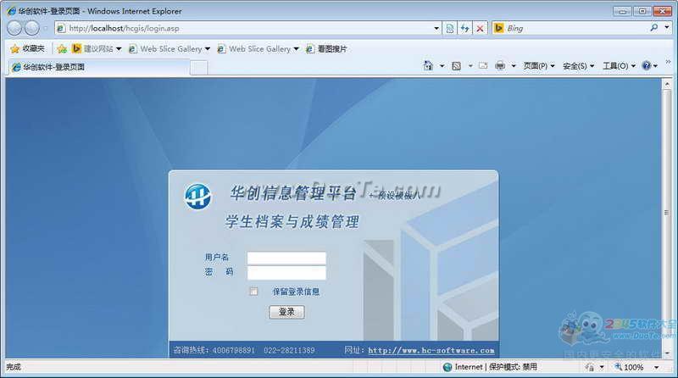Expand the command bar overflow chevron
This screenshot has height=378, width=678.
tap(668, 62)
